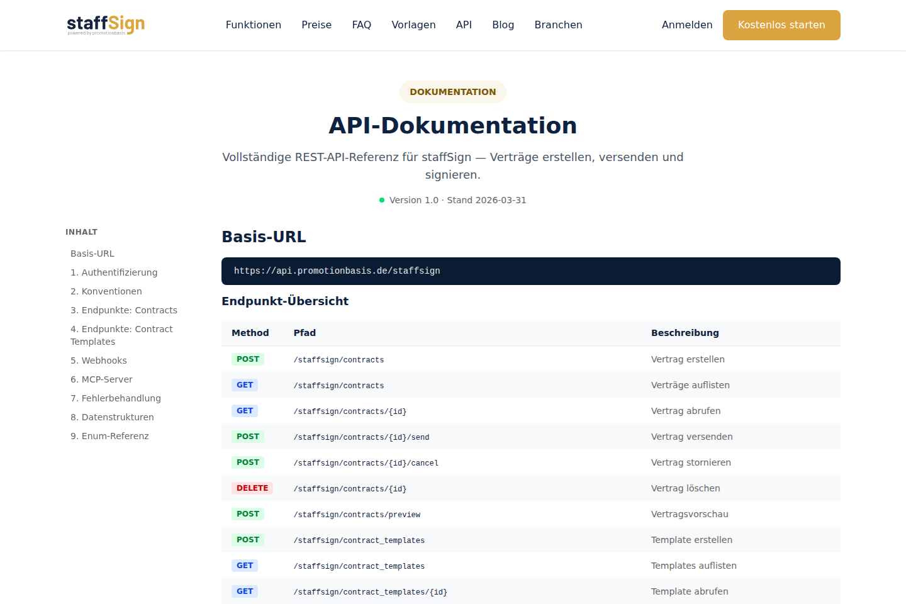Open the Preise nav link
906x604 pixels.
pyautogui.click(x=316, y=25)
